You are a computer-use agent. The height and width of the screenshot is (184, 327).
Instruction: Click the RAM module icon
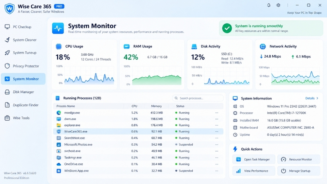tap(127, 46)
